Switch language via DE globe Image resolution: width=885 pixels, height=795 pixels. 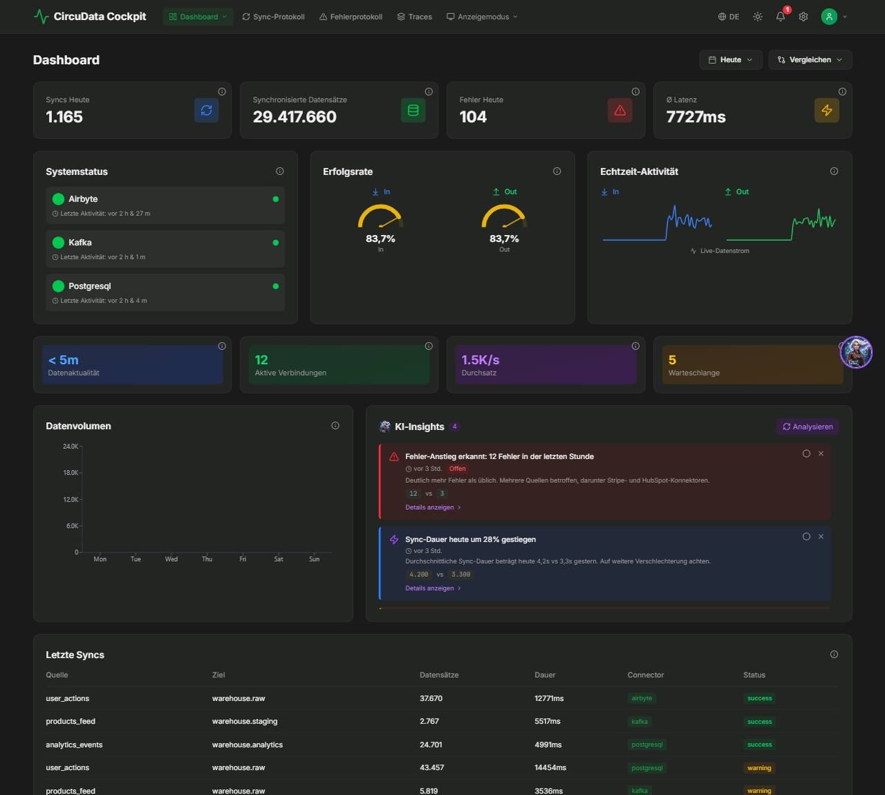pos(729,17)
